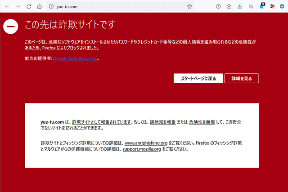Bookmark this page with the star icon
This screenshot has height=192, width=288.
tap(189, 7)
